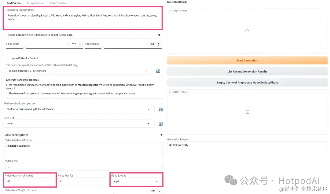Refresh the majicmixRealistic_v7 checkpoint list icon
Viewport: 330px width, 194px height.
click(x=158, y=71)
